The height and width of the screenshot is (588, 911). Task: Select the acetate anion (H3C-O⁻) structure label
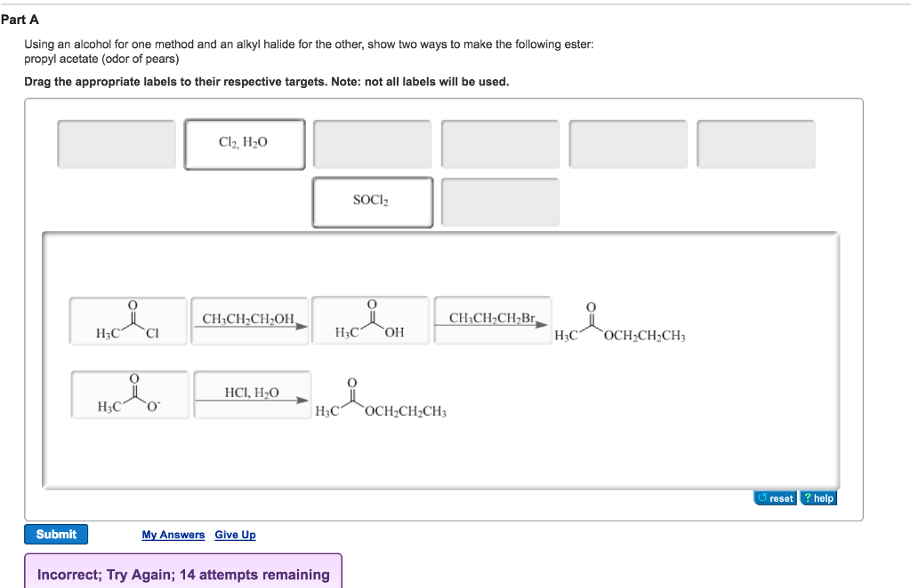click(128, 393)
